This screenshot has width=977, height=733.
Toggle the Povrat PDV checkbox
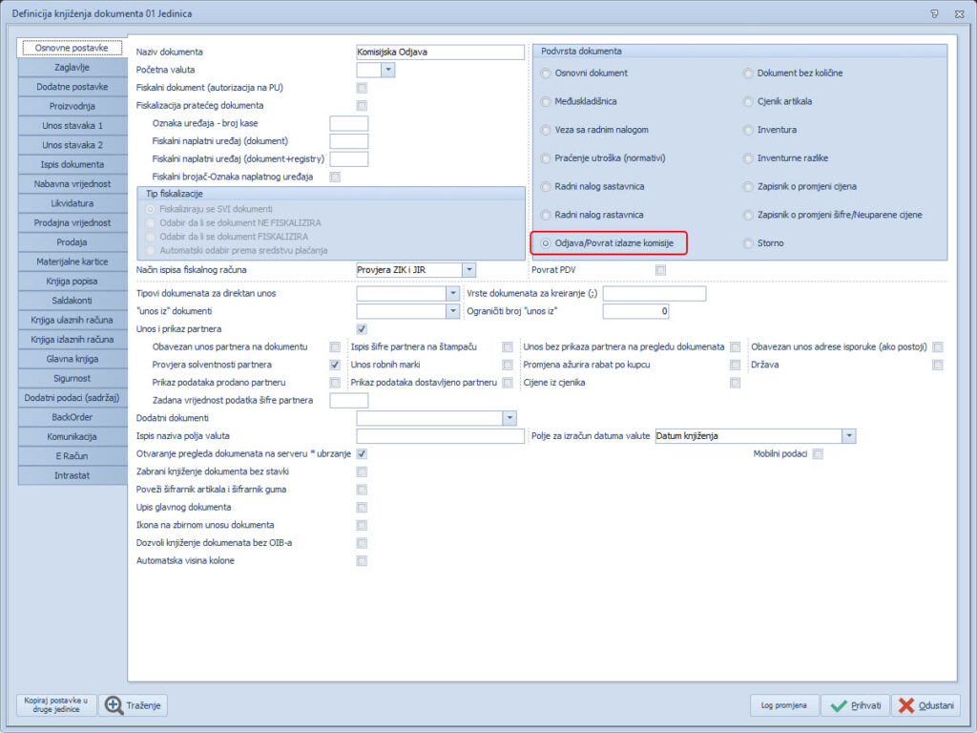click(x=660, y=270)
